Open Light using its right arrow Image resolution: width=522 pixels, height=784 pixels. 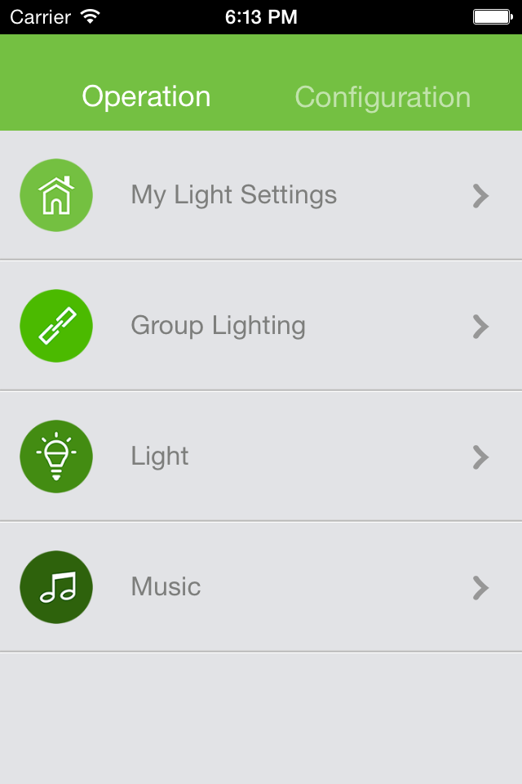point(481,457)
